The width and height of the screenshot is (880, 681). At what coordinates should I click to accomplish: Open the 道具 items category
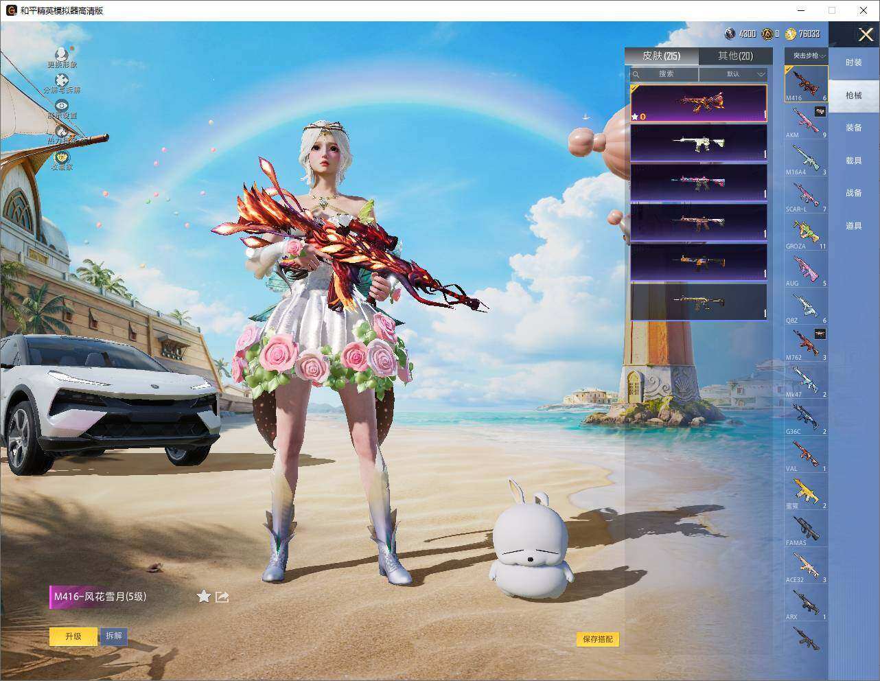[854, 226]
